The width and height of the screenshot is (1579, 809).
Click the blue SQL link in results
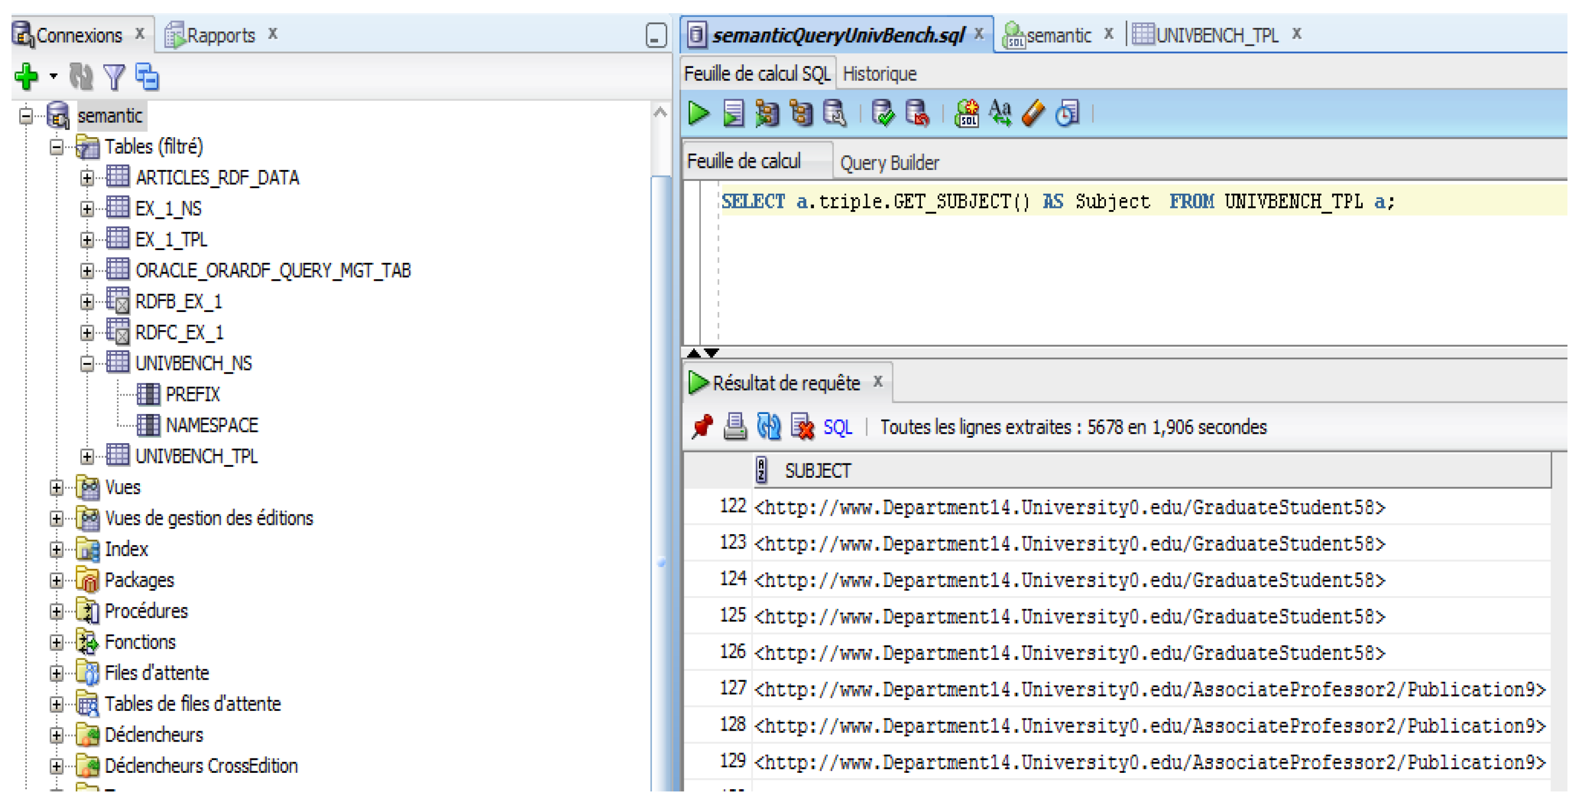(838, 427)
